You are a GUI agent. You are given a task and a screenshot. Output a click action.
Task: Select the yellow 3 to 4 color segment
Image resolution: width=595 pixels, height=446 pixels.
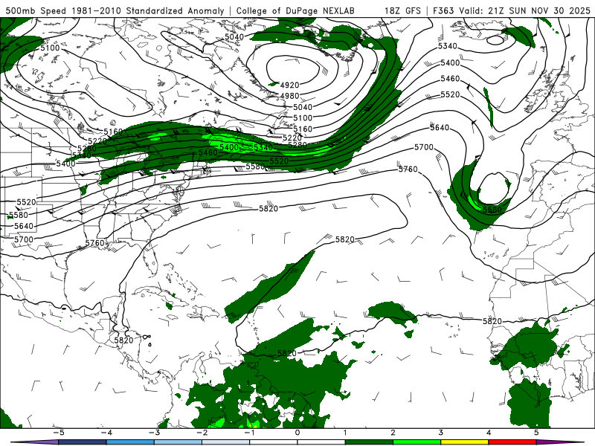(x=465, y=442)
